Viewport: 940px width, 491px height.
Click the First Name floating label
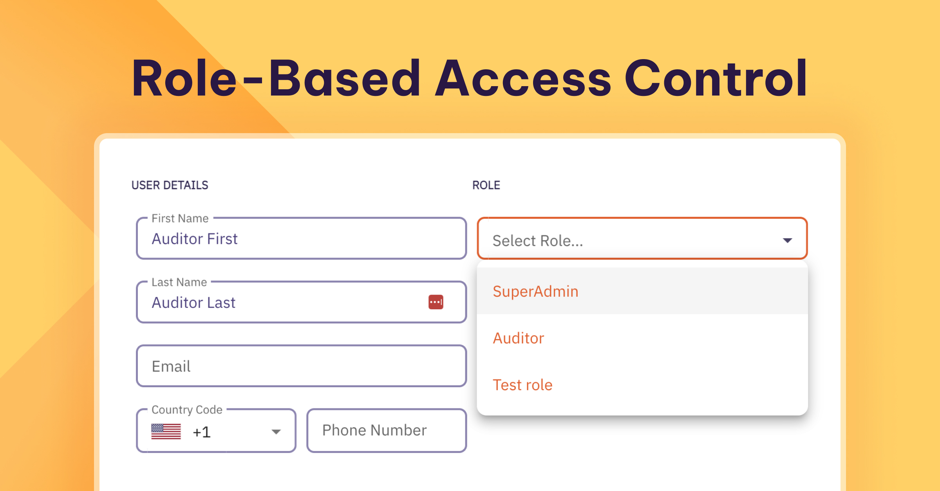click(180, 218)
